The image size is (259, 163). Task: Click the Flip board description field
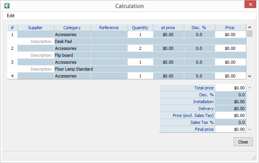[149, 55]
